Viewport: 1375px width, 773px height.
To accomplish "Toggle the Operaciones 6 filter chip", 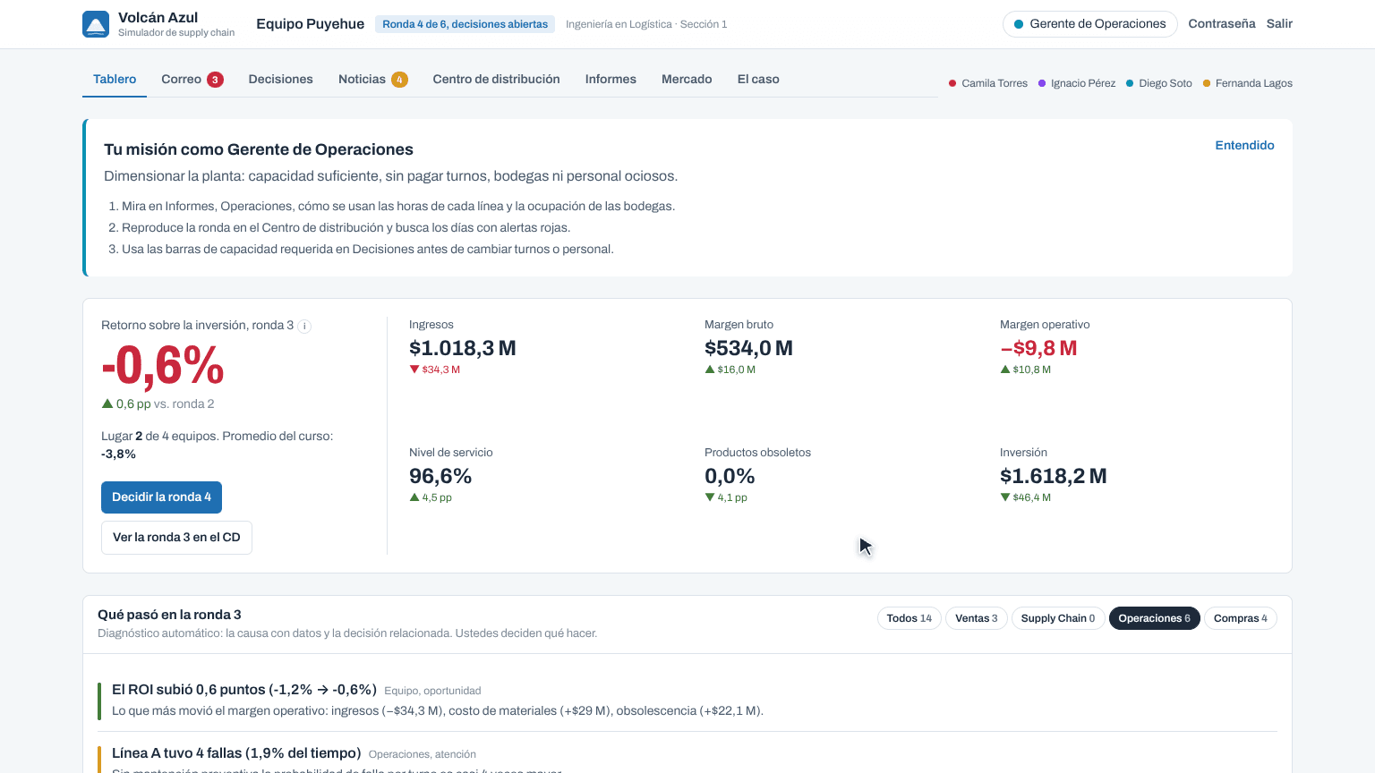I will 1155,618.
